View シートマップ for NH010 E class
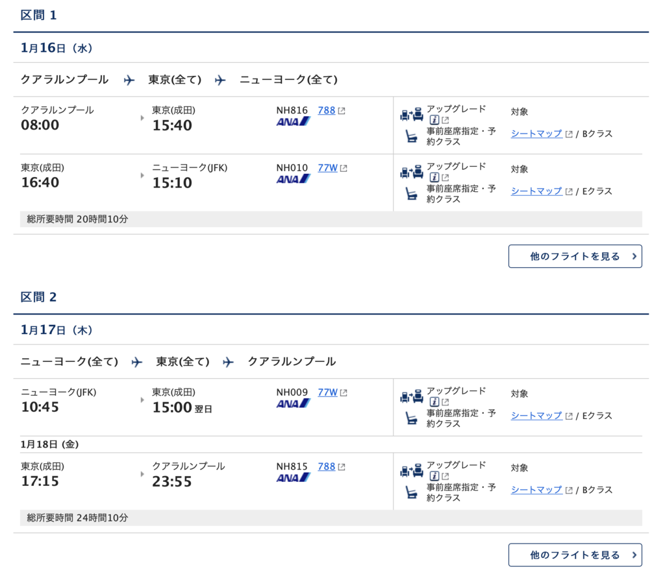The image size is (665, 576). 536,191
